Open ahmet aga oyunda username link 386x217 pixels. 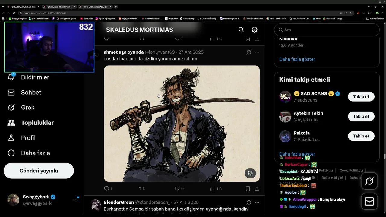(124, 52)
